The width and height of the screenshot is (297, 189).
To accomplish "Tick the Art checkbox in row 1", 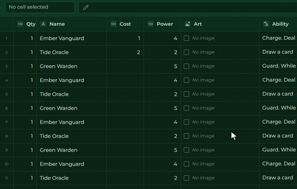I will coord(186,38).
